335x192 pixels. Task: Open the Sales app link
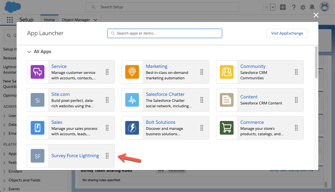(57, 122)
